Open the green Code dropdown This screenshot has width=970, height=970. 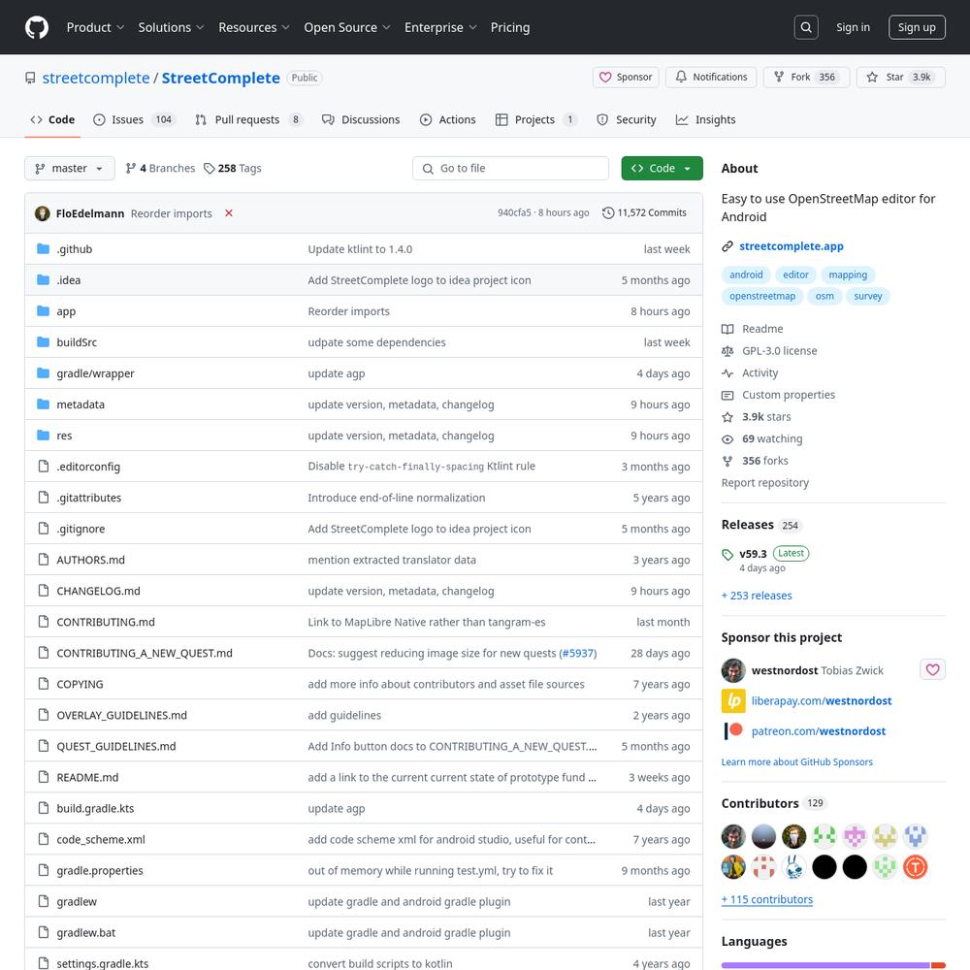pos(662,168)
